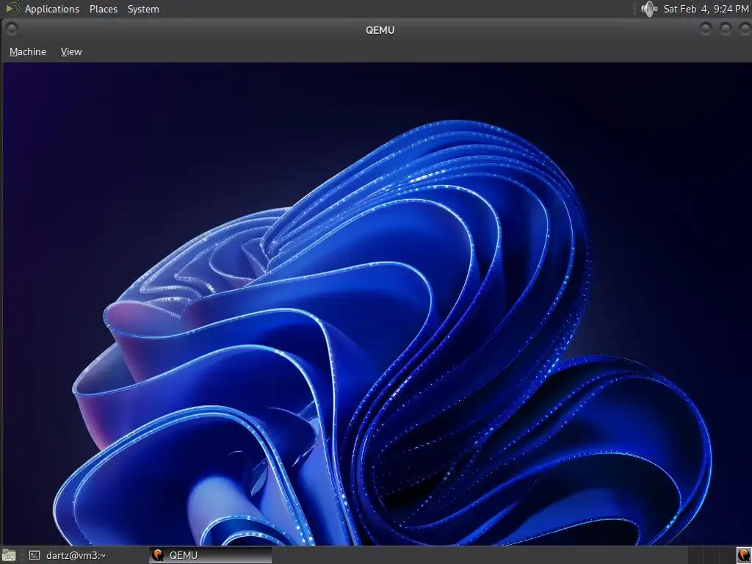
Task: Click the QEMU icon at bottom panel's right end
Action: pos(743,555)
